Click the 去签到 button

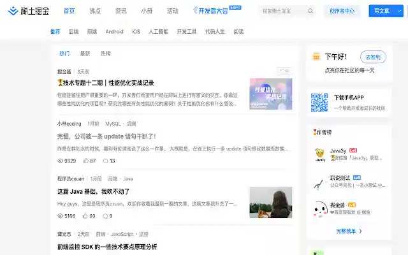[x=373, y=57]
